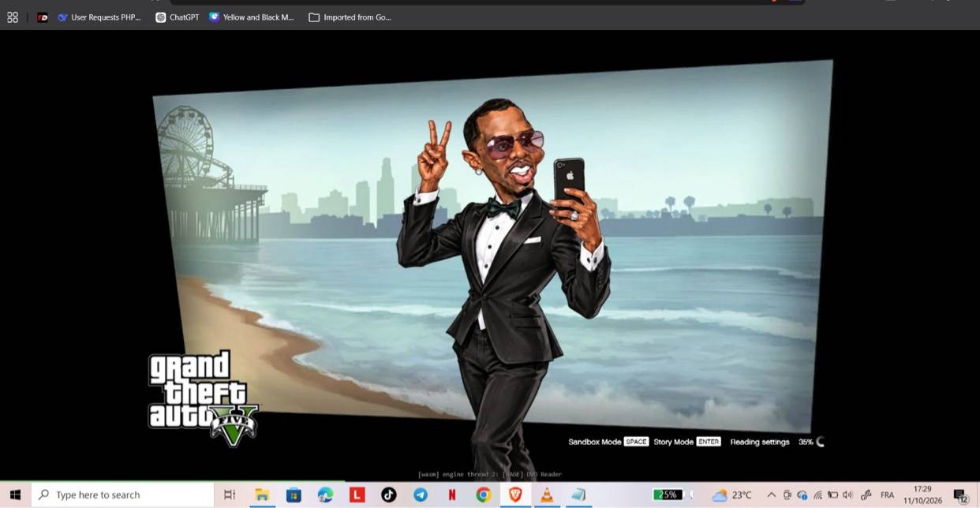Launch Microsoft Store from the taskbar
Image resolution: width=980 pixels, height=508 pixels.
[x=294, y=495]
